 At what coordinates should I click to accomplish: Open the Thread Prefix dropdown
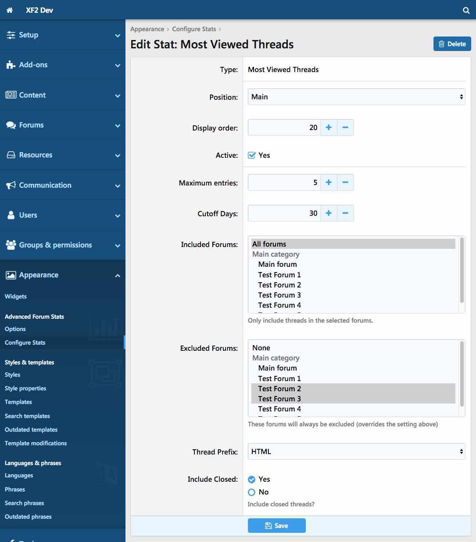356,451
